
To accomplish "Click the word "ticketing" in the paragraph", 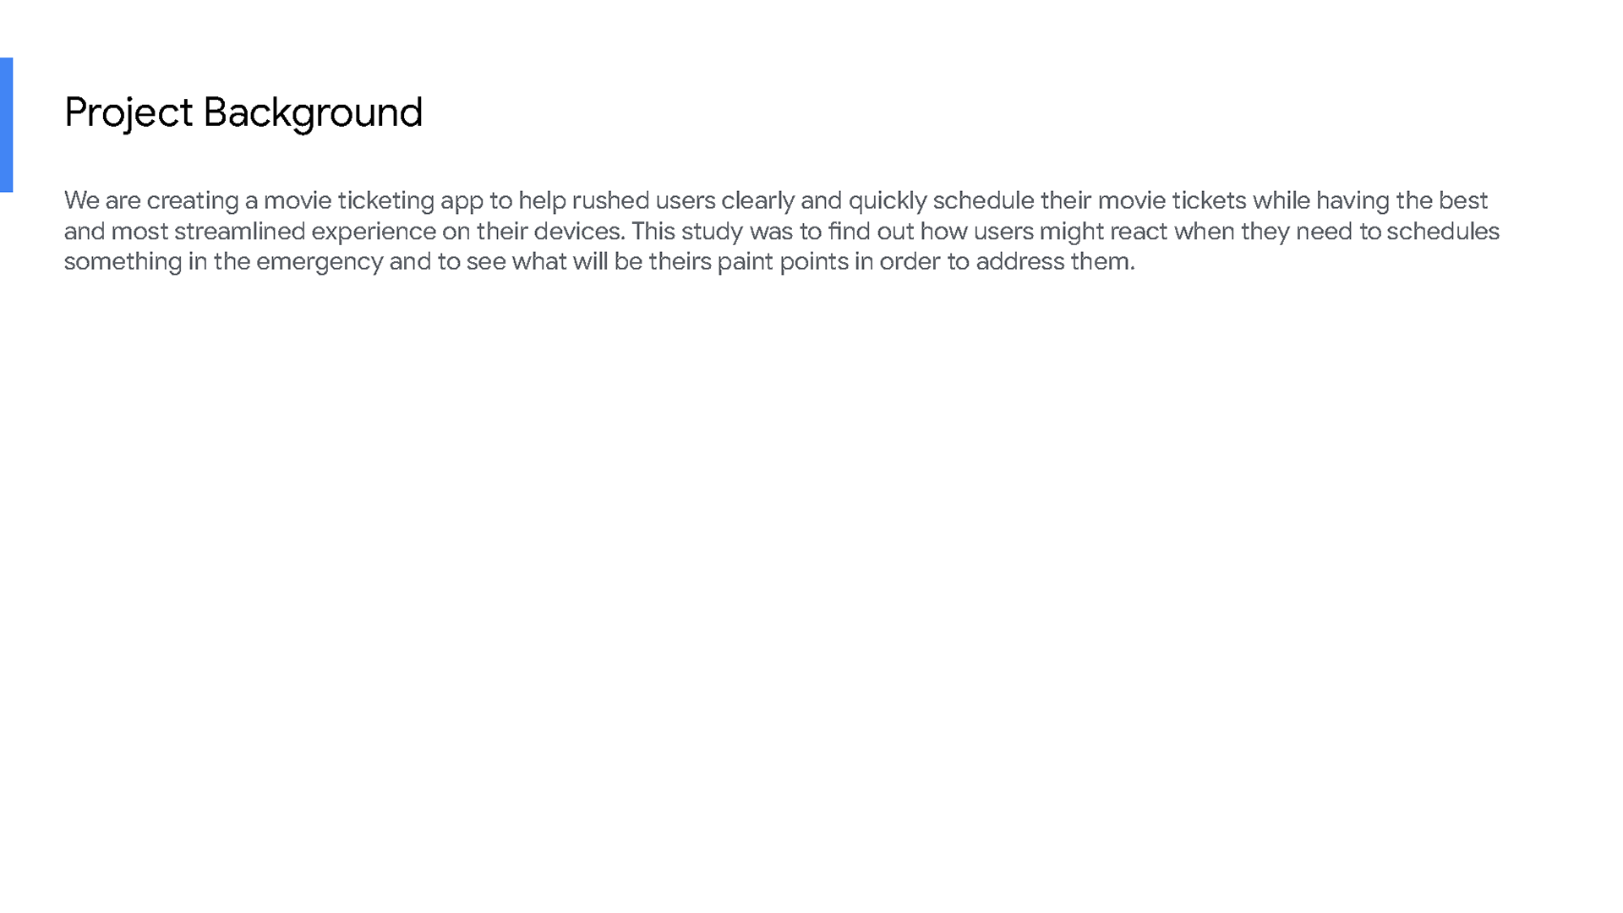I will [x=385, y=200].
